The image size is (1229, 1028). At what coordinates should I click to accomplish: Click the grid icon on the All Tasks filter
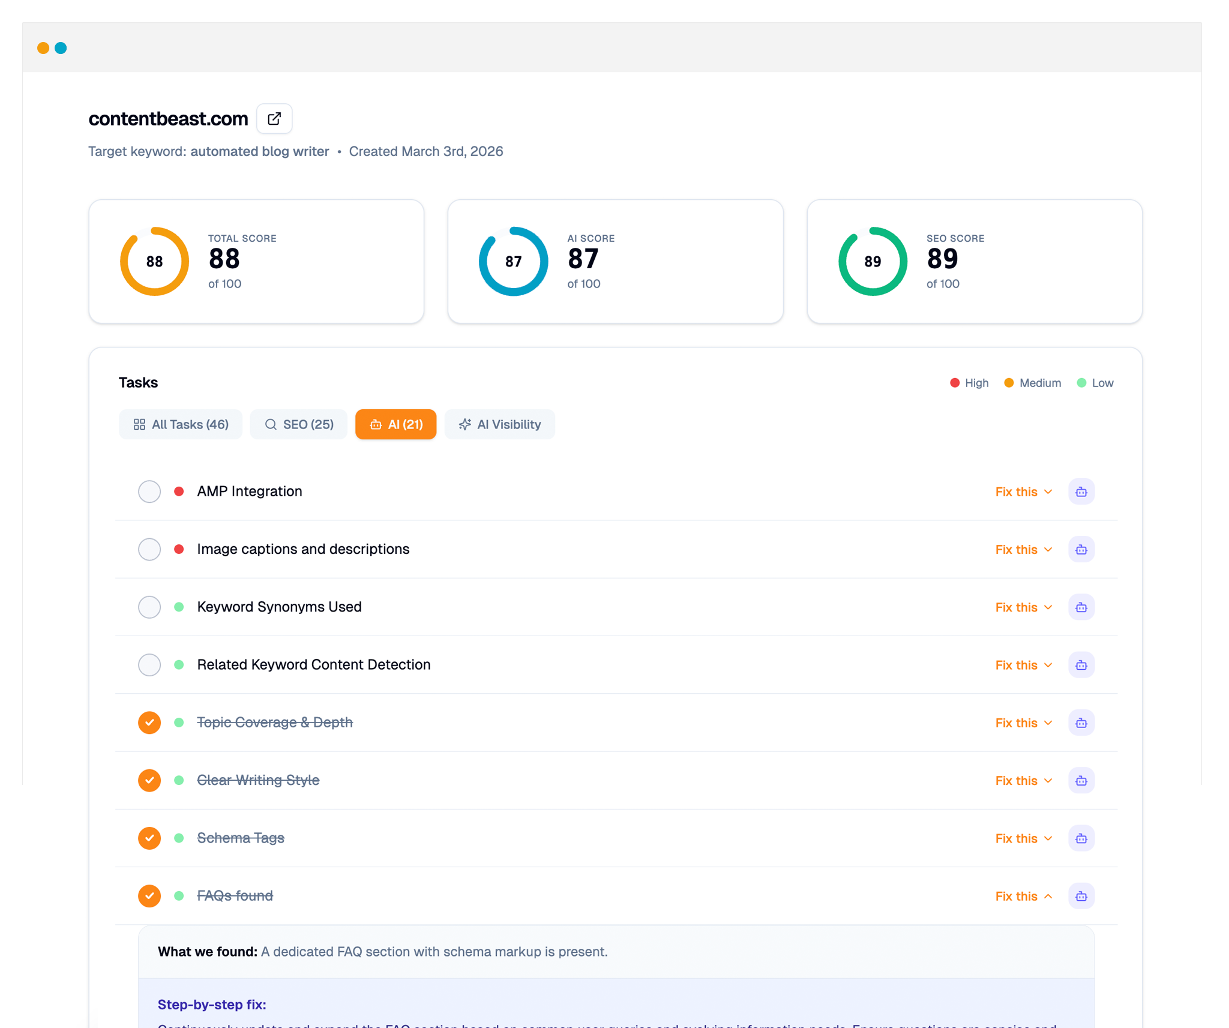pos(139,424)
